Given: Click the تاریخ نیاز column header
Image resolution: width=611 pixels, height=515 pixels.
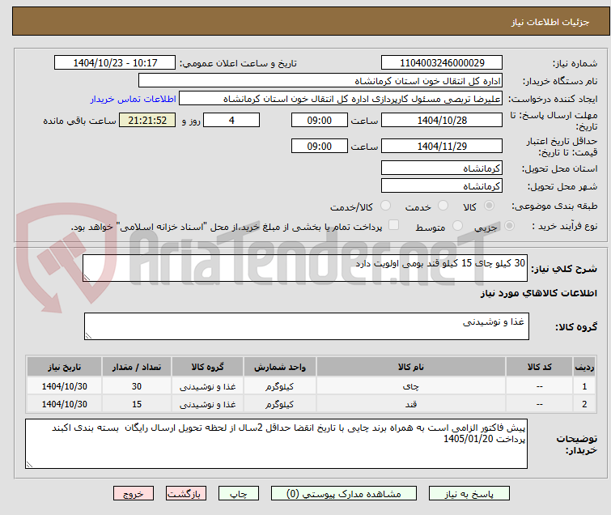Looking at the screenshot, I should coord(64,367).
